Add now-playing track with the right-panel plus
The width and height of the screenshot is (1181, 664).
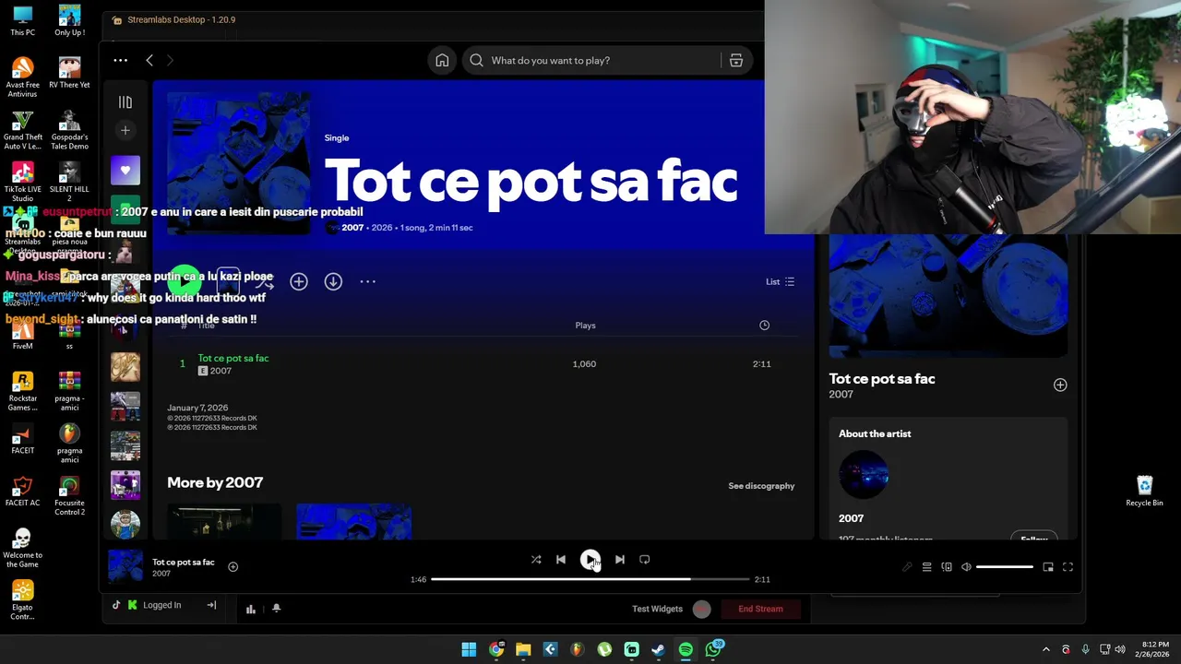click(1060, 385)
